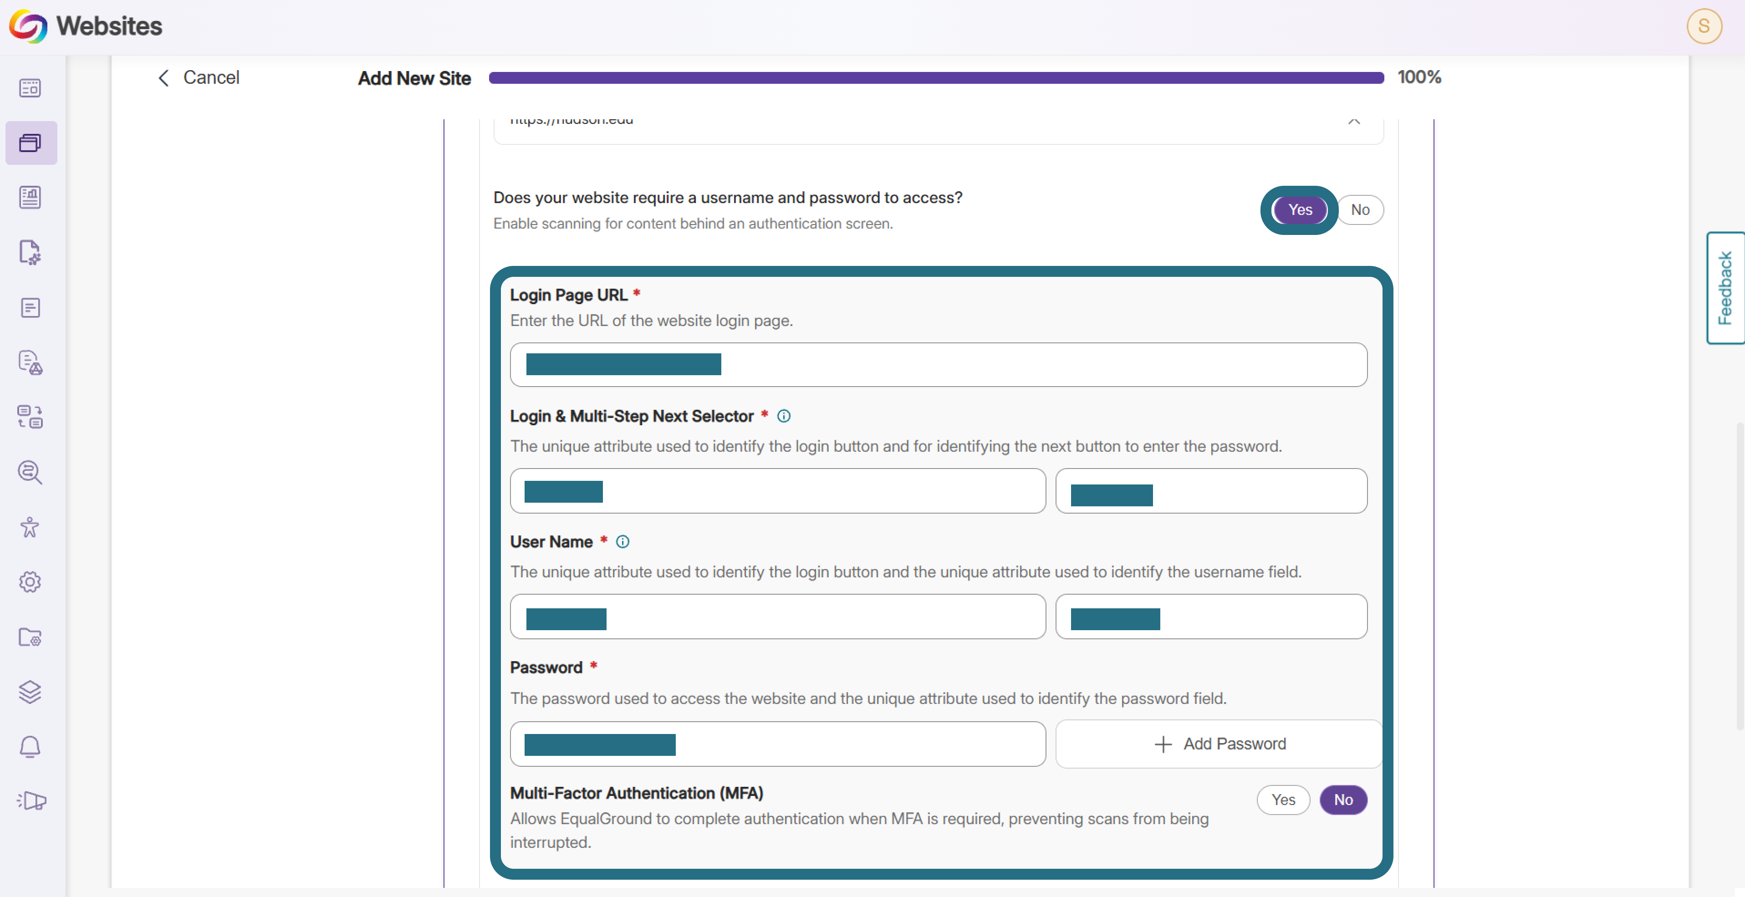This screenshot has width=1745, height=897.
Task: Open the settings gear sidebar icon
Action: (x=30, y=582)
